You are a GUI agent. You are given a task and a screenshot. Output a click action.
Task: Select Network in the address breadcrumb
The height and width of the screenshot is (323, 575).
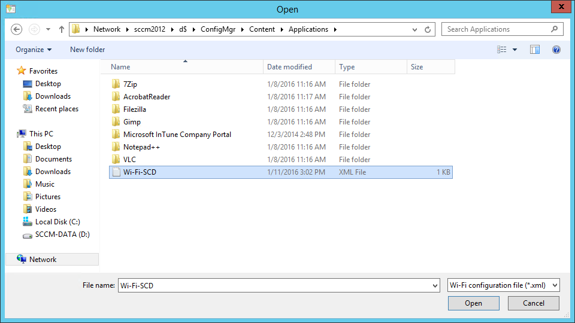[x=107, y=29]
